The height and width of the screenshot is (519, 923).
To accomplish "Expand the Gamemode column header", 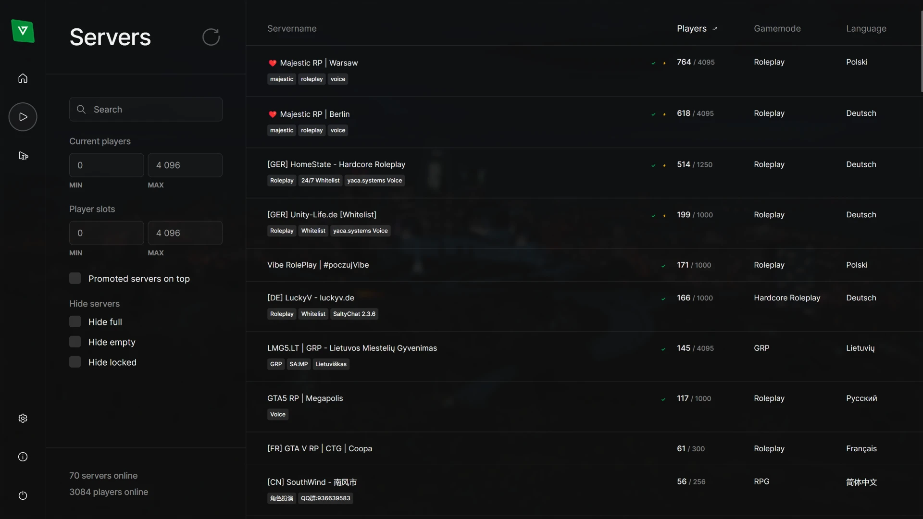I will (x=777, y=28).
